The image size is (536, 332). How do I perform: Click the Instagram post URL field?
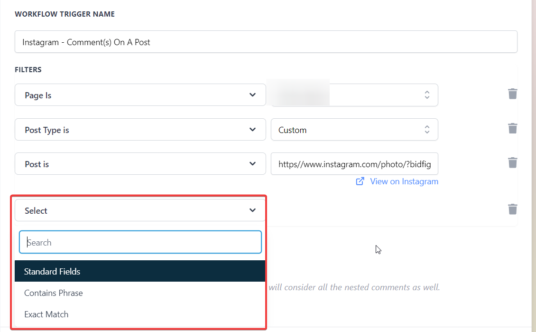354,164
